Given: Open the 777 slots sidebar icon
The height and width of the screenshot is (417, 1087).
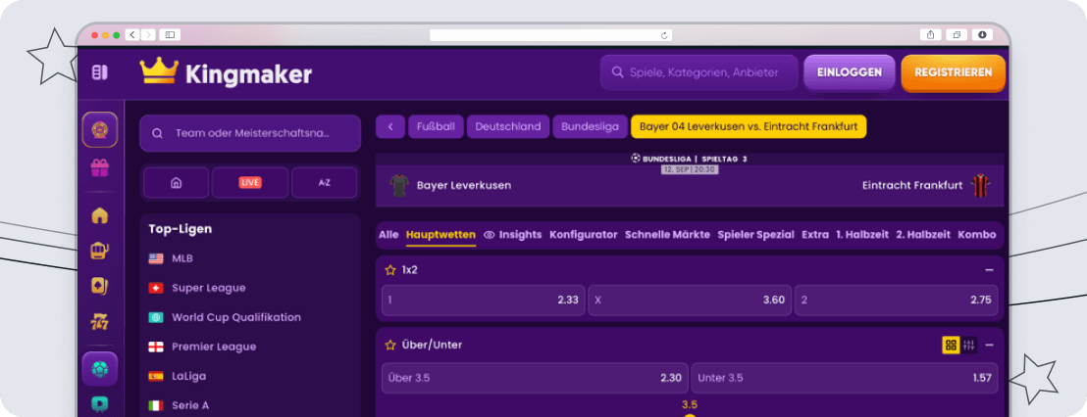Looking at the screenshot, I should (x=100, y=321).
